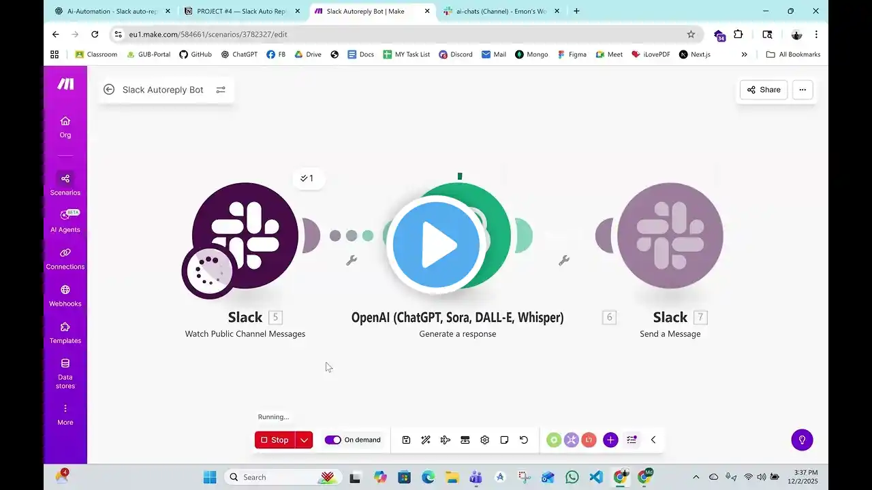Save the scenario with the disk icon

406,440
